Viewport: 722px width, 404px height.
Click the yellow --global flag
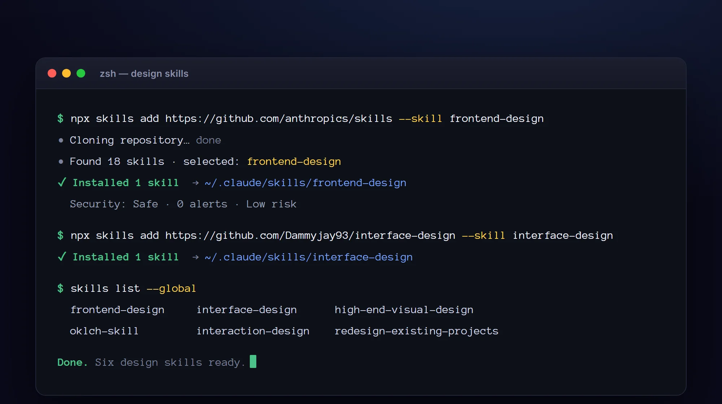(171, 289)
